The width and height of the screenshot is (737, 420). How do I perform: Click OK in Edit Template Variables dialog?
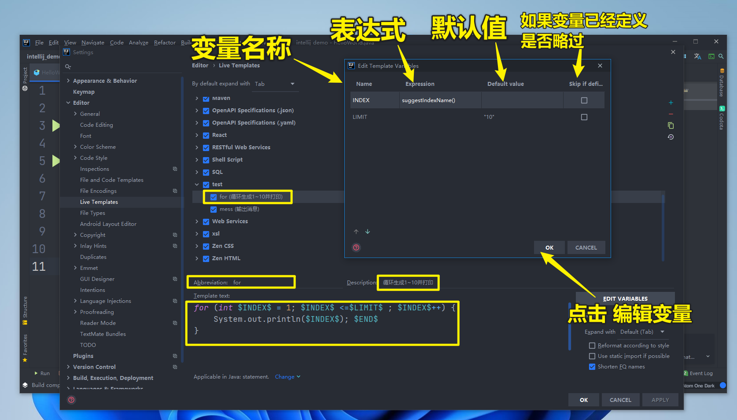pyautogui.click(x=549, y=248)
